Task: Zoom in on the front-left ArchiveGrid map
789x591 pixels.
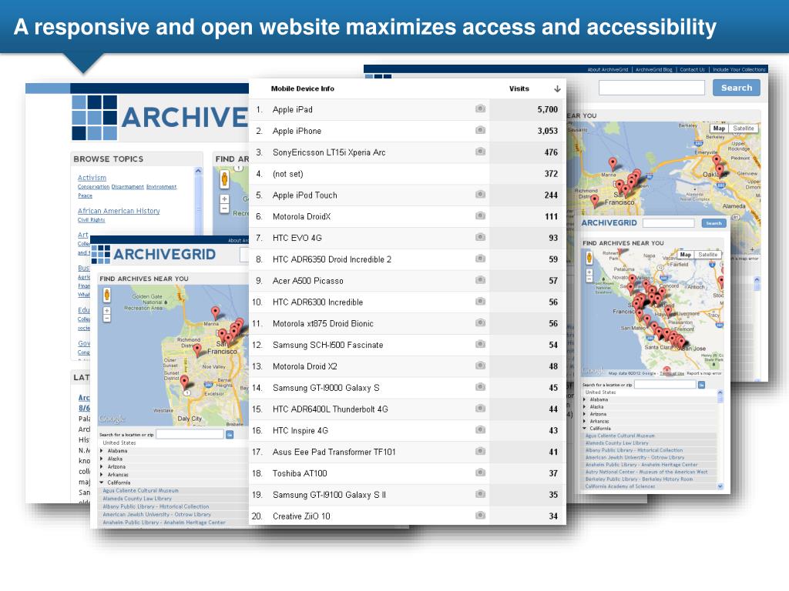Action: click(x=106, y=311)
